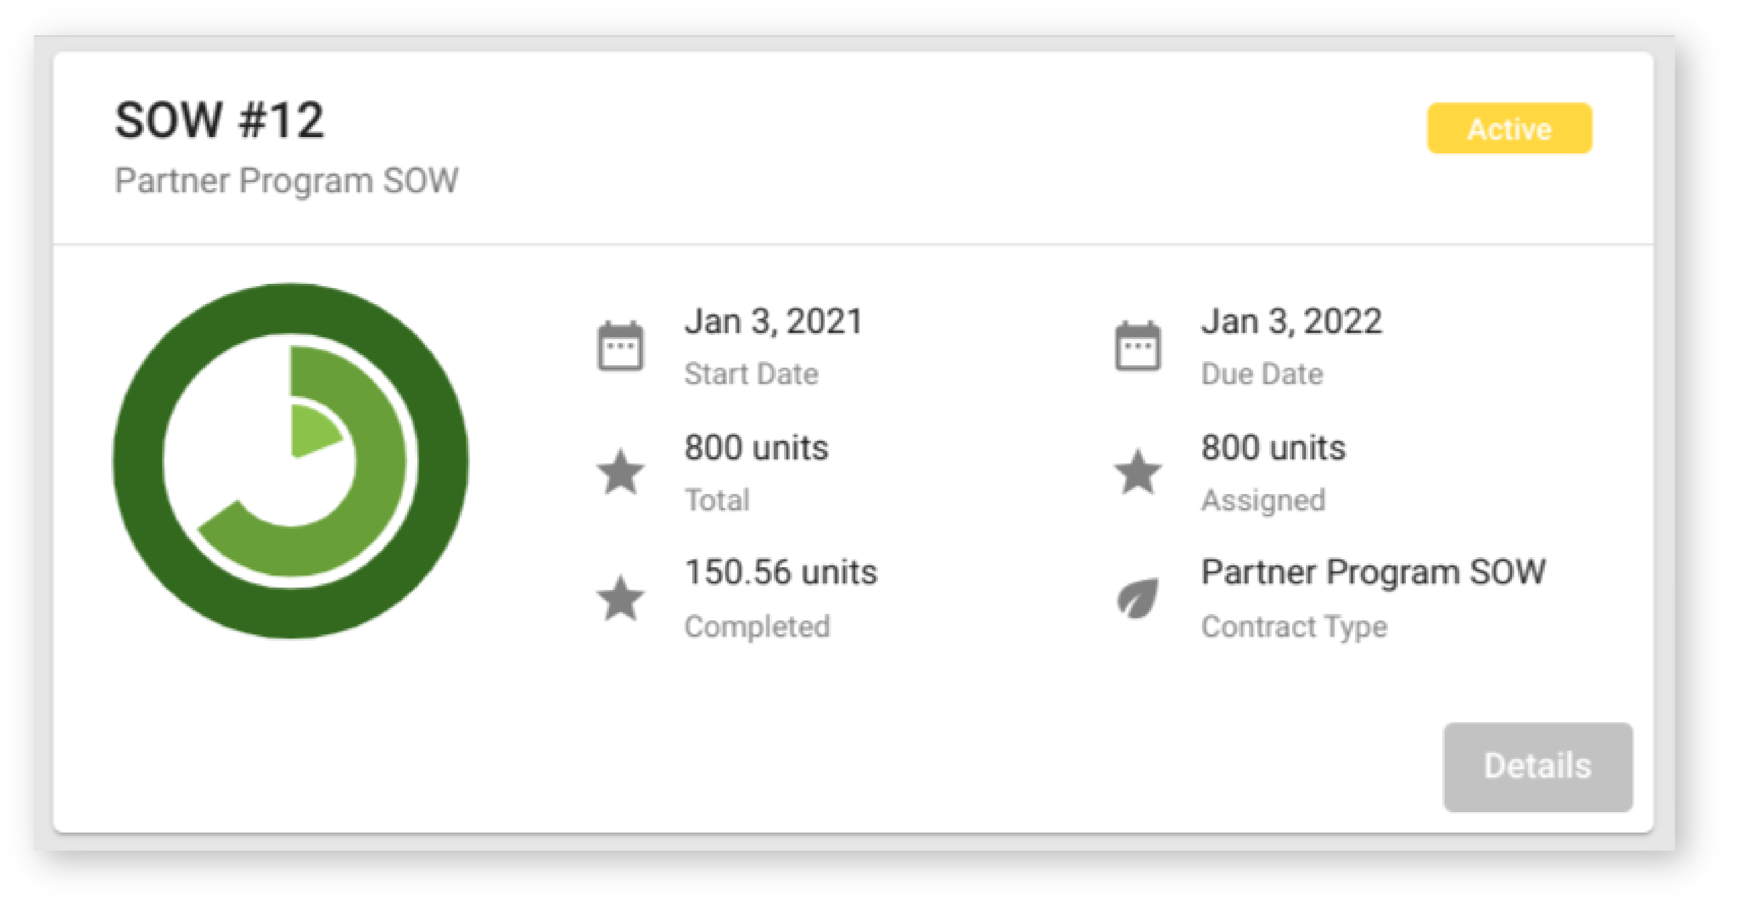Click the Jan 3, 2022 due date
This screenshot has width=1737, height=908.
[x=1291, y=321]
